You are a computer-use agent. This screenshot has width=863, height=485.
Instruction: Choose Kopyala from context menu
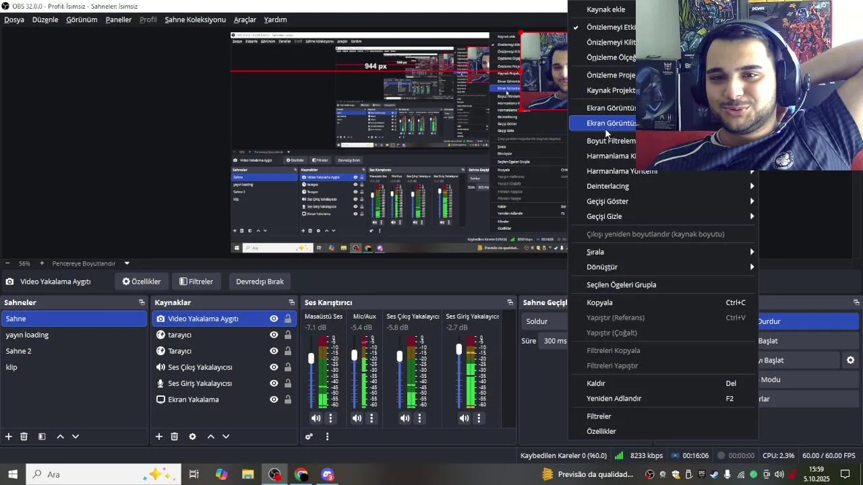[x=663, y=302]
